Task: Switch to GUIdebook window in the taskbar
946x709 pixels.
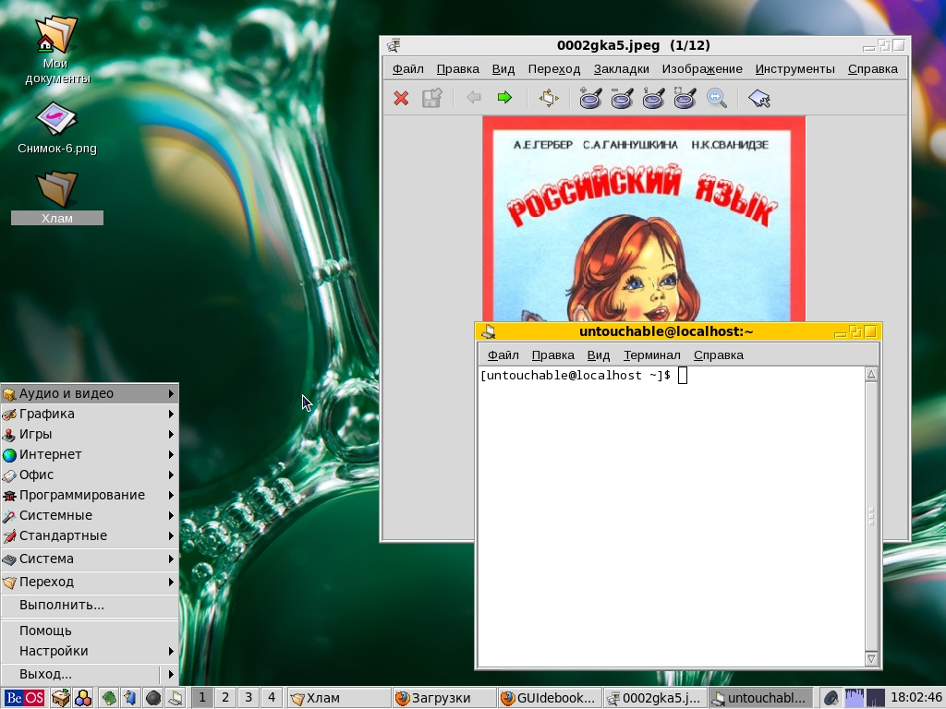Action: [x=550, y=698]
